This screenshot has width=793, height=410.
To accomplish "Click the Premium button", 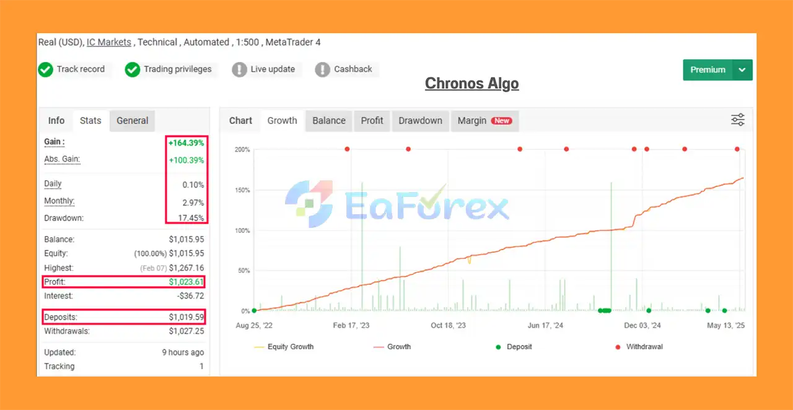I will (x=708, y=70).
